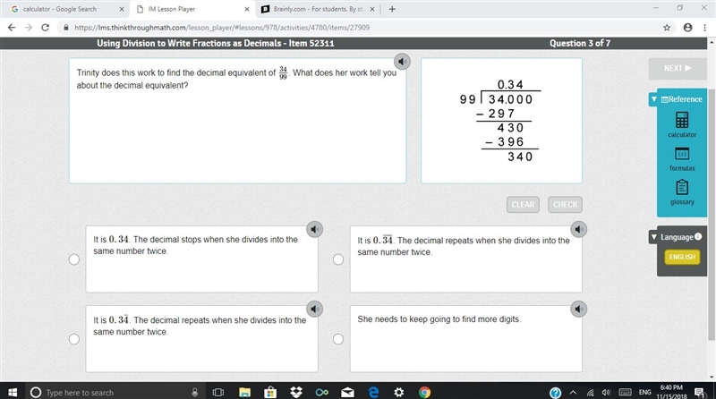
Task: Click the address bar URL
Action: pyautogui.click(x=222, y=28)
